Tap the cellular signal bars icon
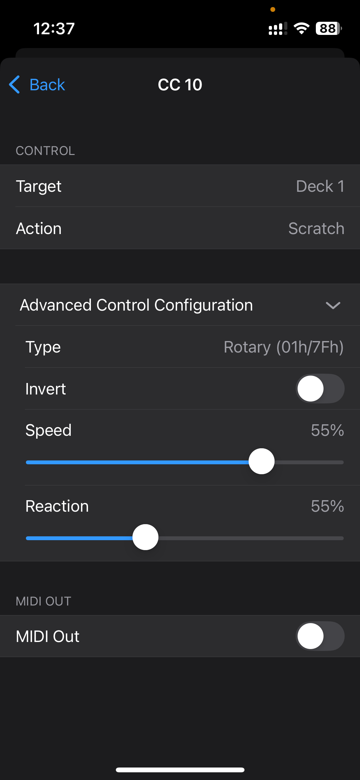The width and height of the screenshot is (360, 780). [x=277, y=28]
